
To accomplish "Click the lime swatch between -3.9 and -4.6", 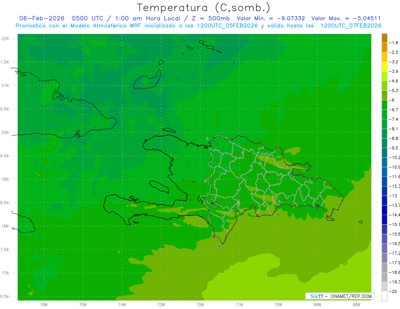I will pos(384,76).
